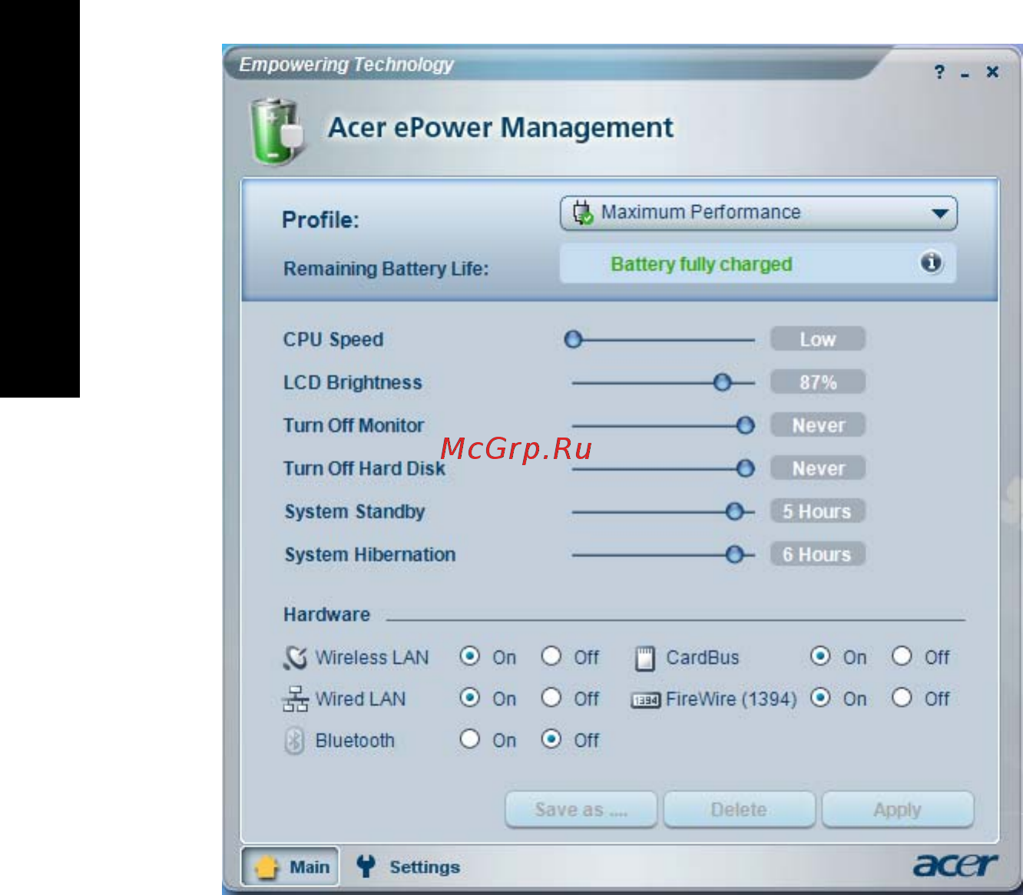Screen dimensions: 1023x895
Task: Click the '6 Hours' hibernation value
Action: point(817,554)
